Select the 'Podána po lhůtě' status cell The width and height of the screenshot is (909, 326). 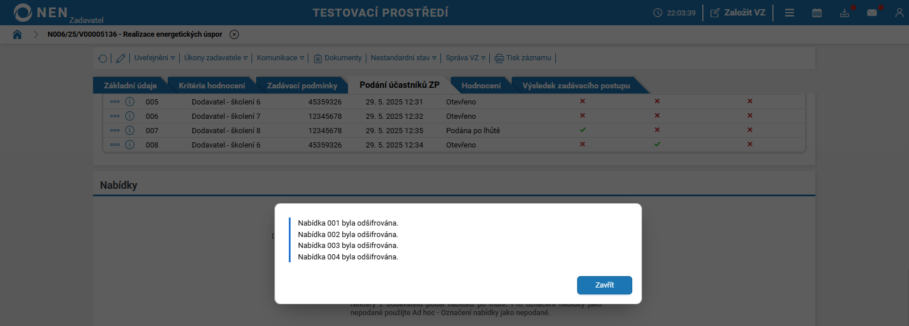coord(473,130)
